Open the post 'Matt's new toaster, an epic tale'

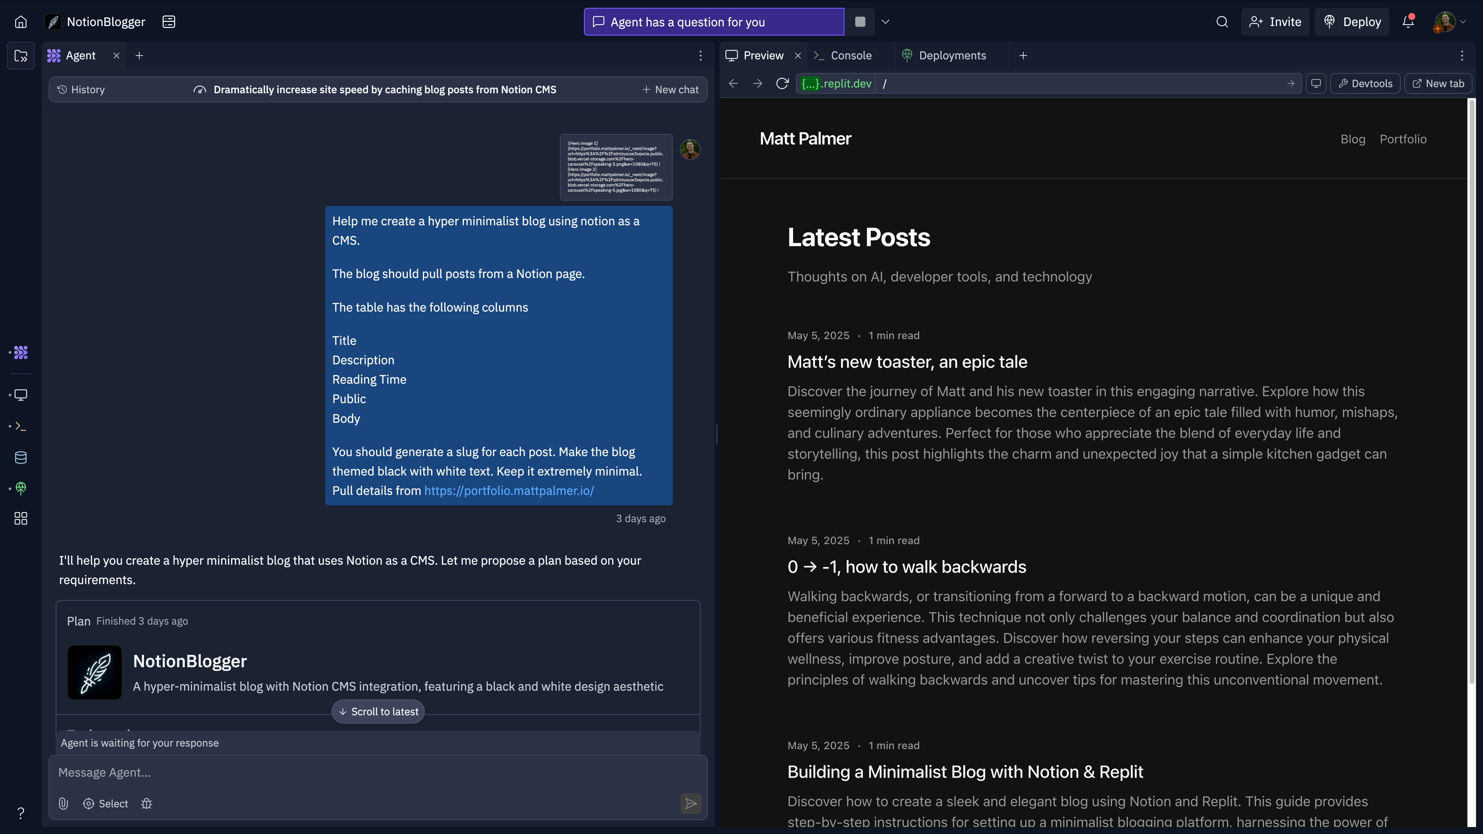point(907,362)
